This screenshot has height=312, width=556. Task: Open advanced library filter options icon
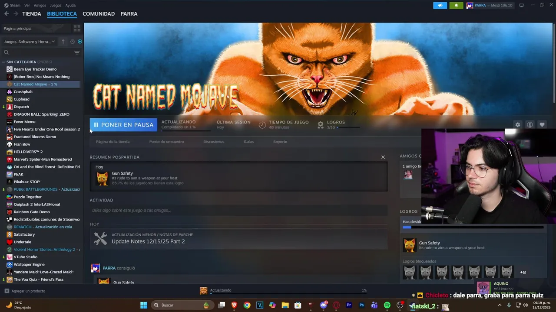[x=77, y=52]
